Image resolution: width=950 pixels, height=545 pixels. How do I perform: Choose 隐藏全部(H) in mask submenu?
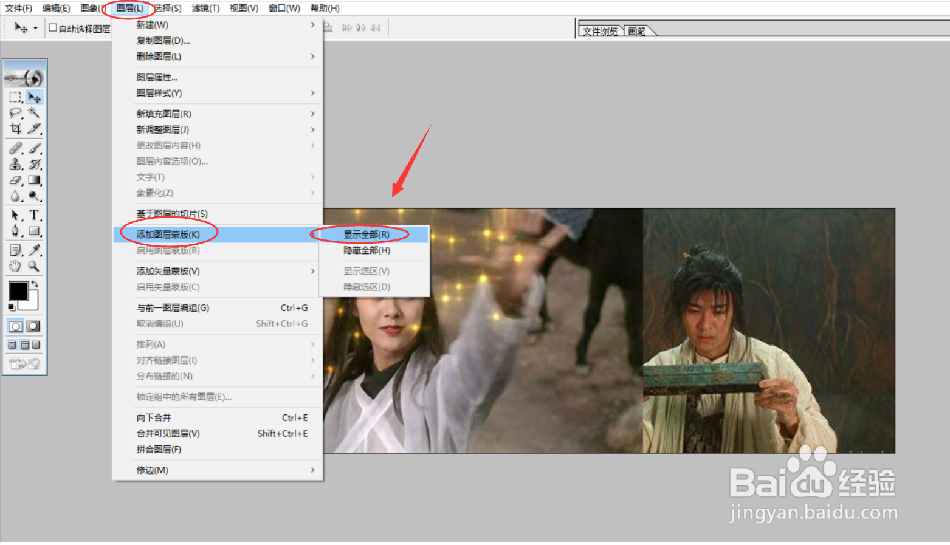point(374,250)
